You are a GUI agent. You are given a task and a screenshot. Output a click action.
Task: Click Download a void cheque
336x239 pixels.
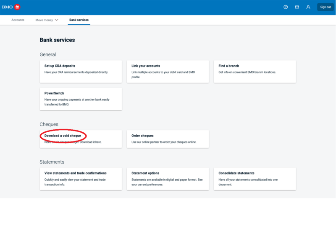click(x=63, y=136)
